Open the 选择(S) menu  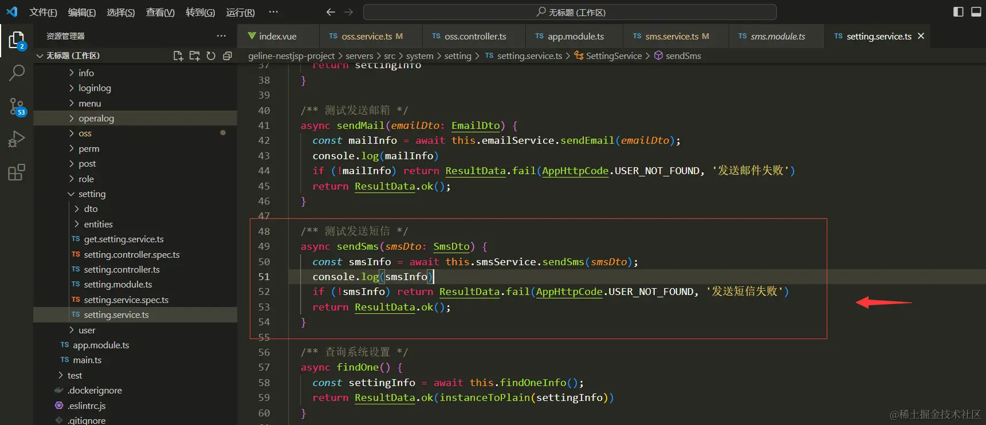tap(121, 12)
